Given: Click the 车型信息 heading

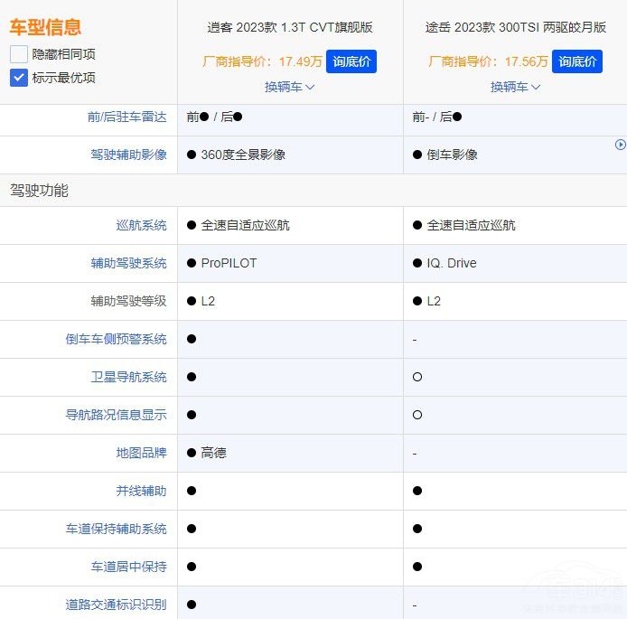Looking at the screenshot, I should 45,27.
